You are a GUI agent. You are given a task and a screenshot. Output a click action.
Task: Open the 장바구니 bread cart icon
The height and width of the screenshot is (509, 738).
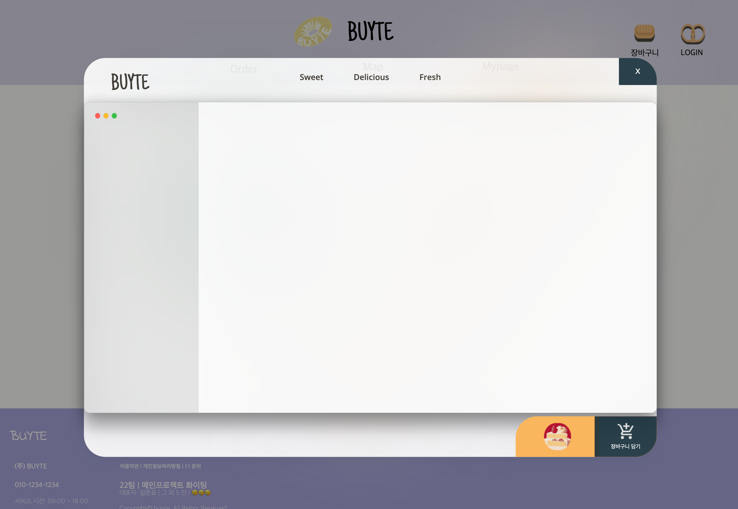pyautogui.click(x=644, y=33)
